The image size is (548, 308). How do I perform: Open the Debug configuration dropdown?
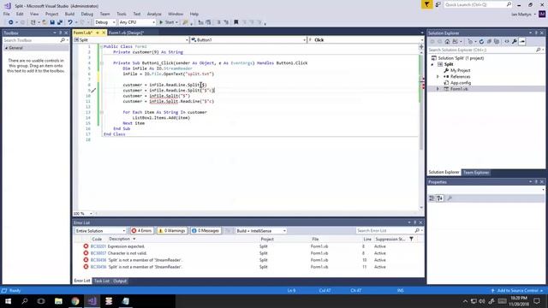(x=104, y=22)
